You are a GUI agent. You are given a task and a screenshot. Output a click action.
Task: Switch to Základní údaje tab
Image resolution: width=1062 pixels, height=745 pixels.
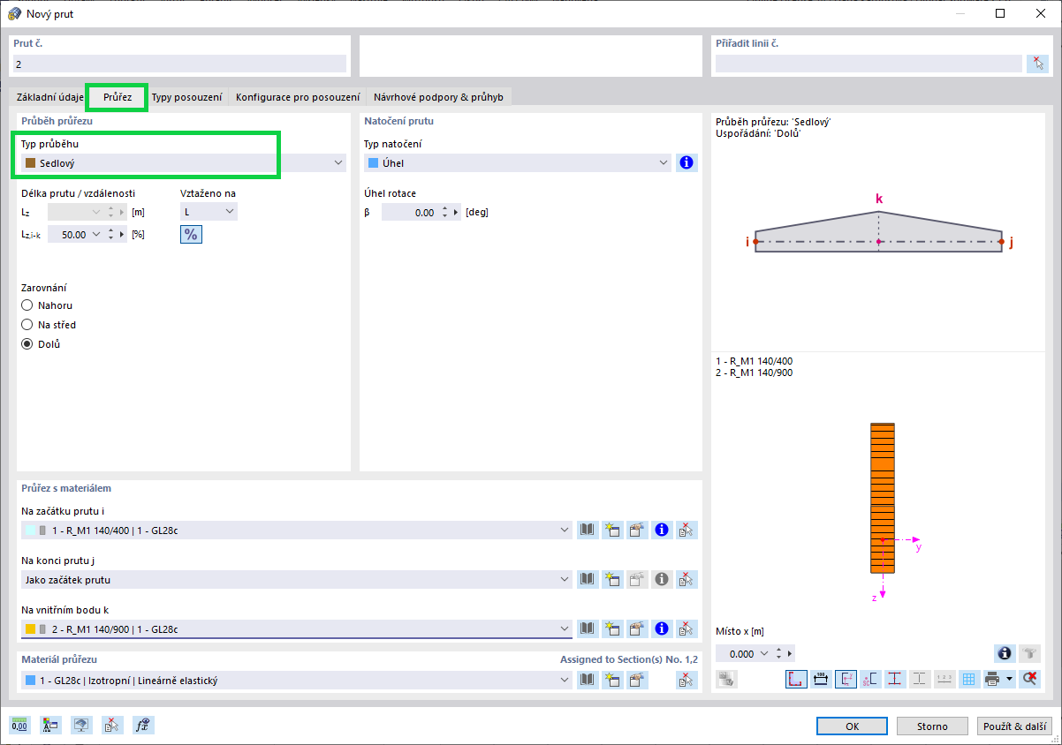coord(49,97)
